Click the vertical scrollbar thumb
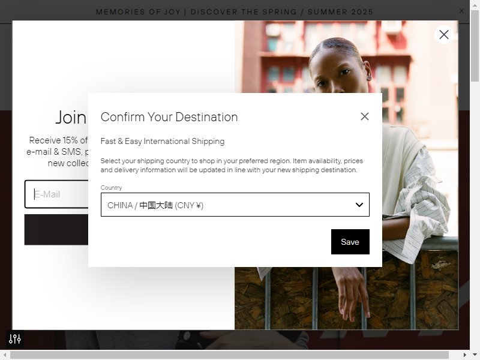 click(475, 46)
